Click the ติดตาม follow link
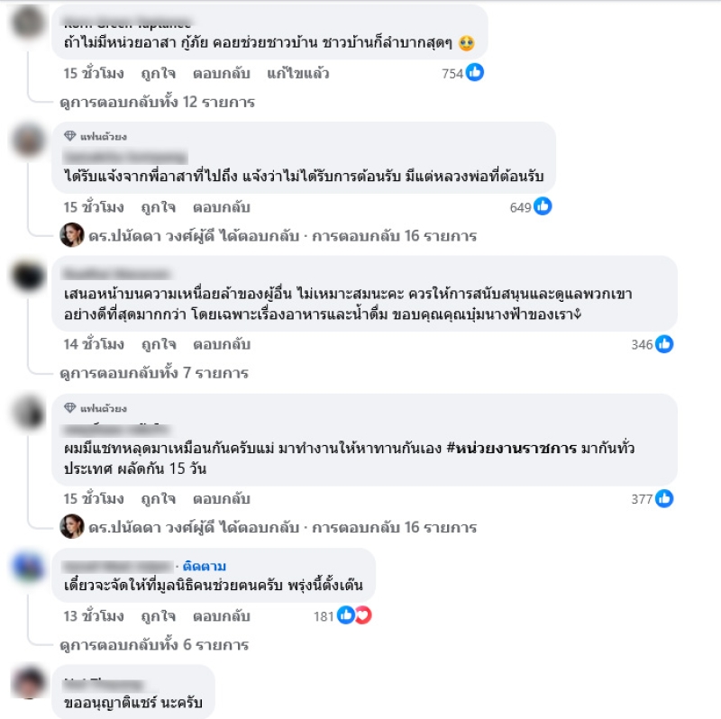Screen dimensions: 721x719 205,566
